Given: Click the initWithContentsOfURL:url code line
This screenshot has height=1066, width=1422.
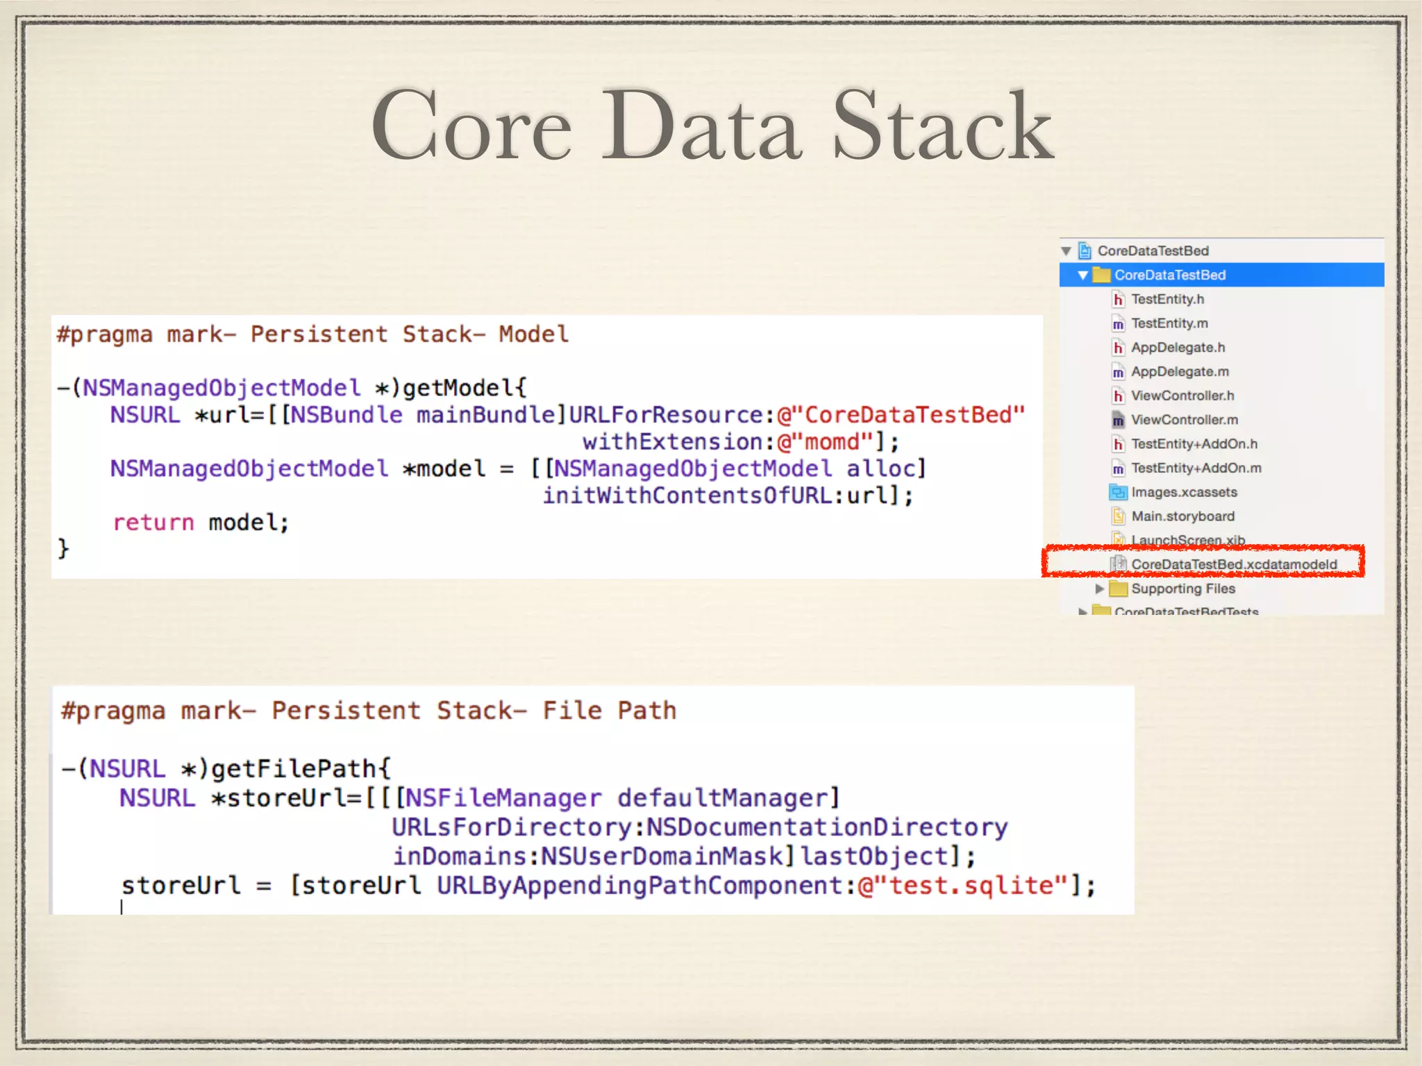Looking at the screenshot, I should 728,496.
